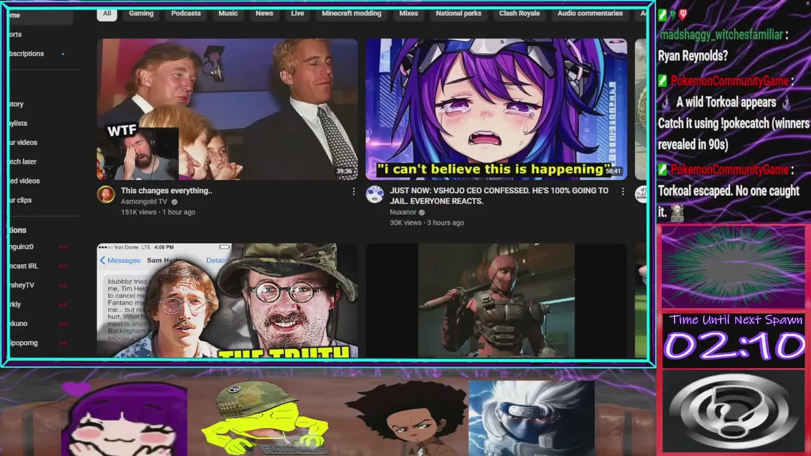This screenshot has width=811, height=456.
Task: Click the question mark mystery Pokémon emblem
Action: coord(734,410)
